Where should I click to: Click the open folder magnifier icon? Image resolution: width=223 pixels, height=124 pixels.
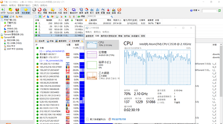click(x=52, y=11)
